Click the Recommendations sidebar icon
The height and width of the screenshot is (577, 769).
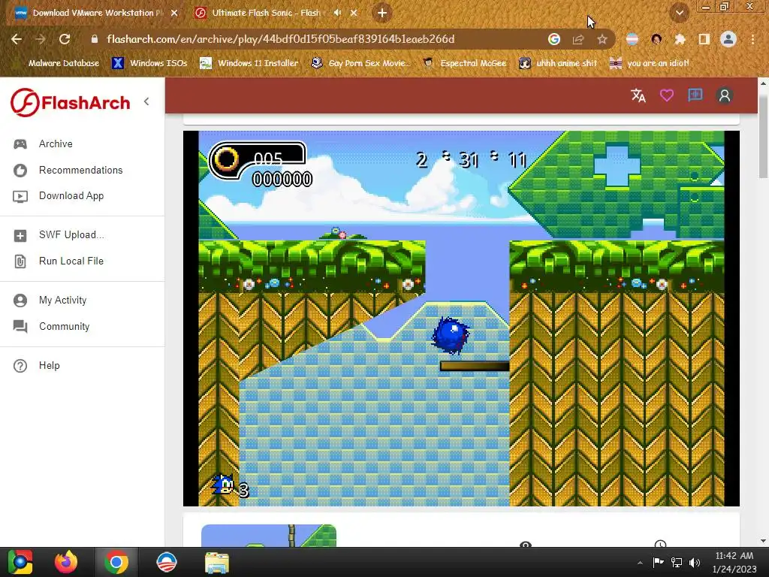(20, 171)
